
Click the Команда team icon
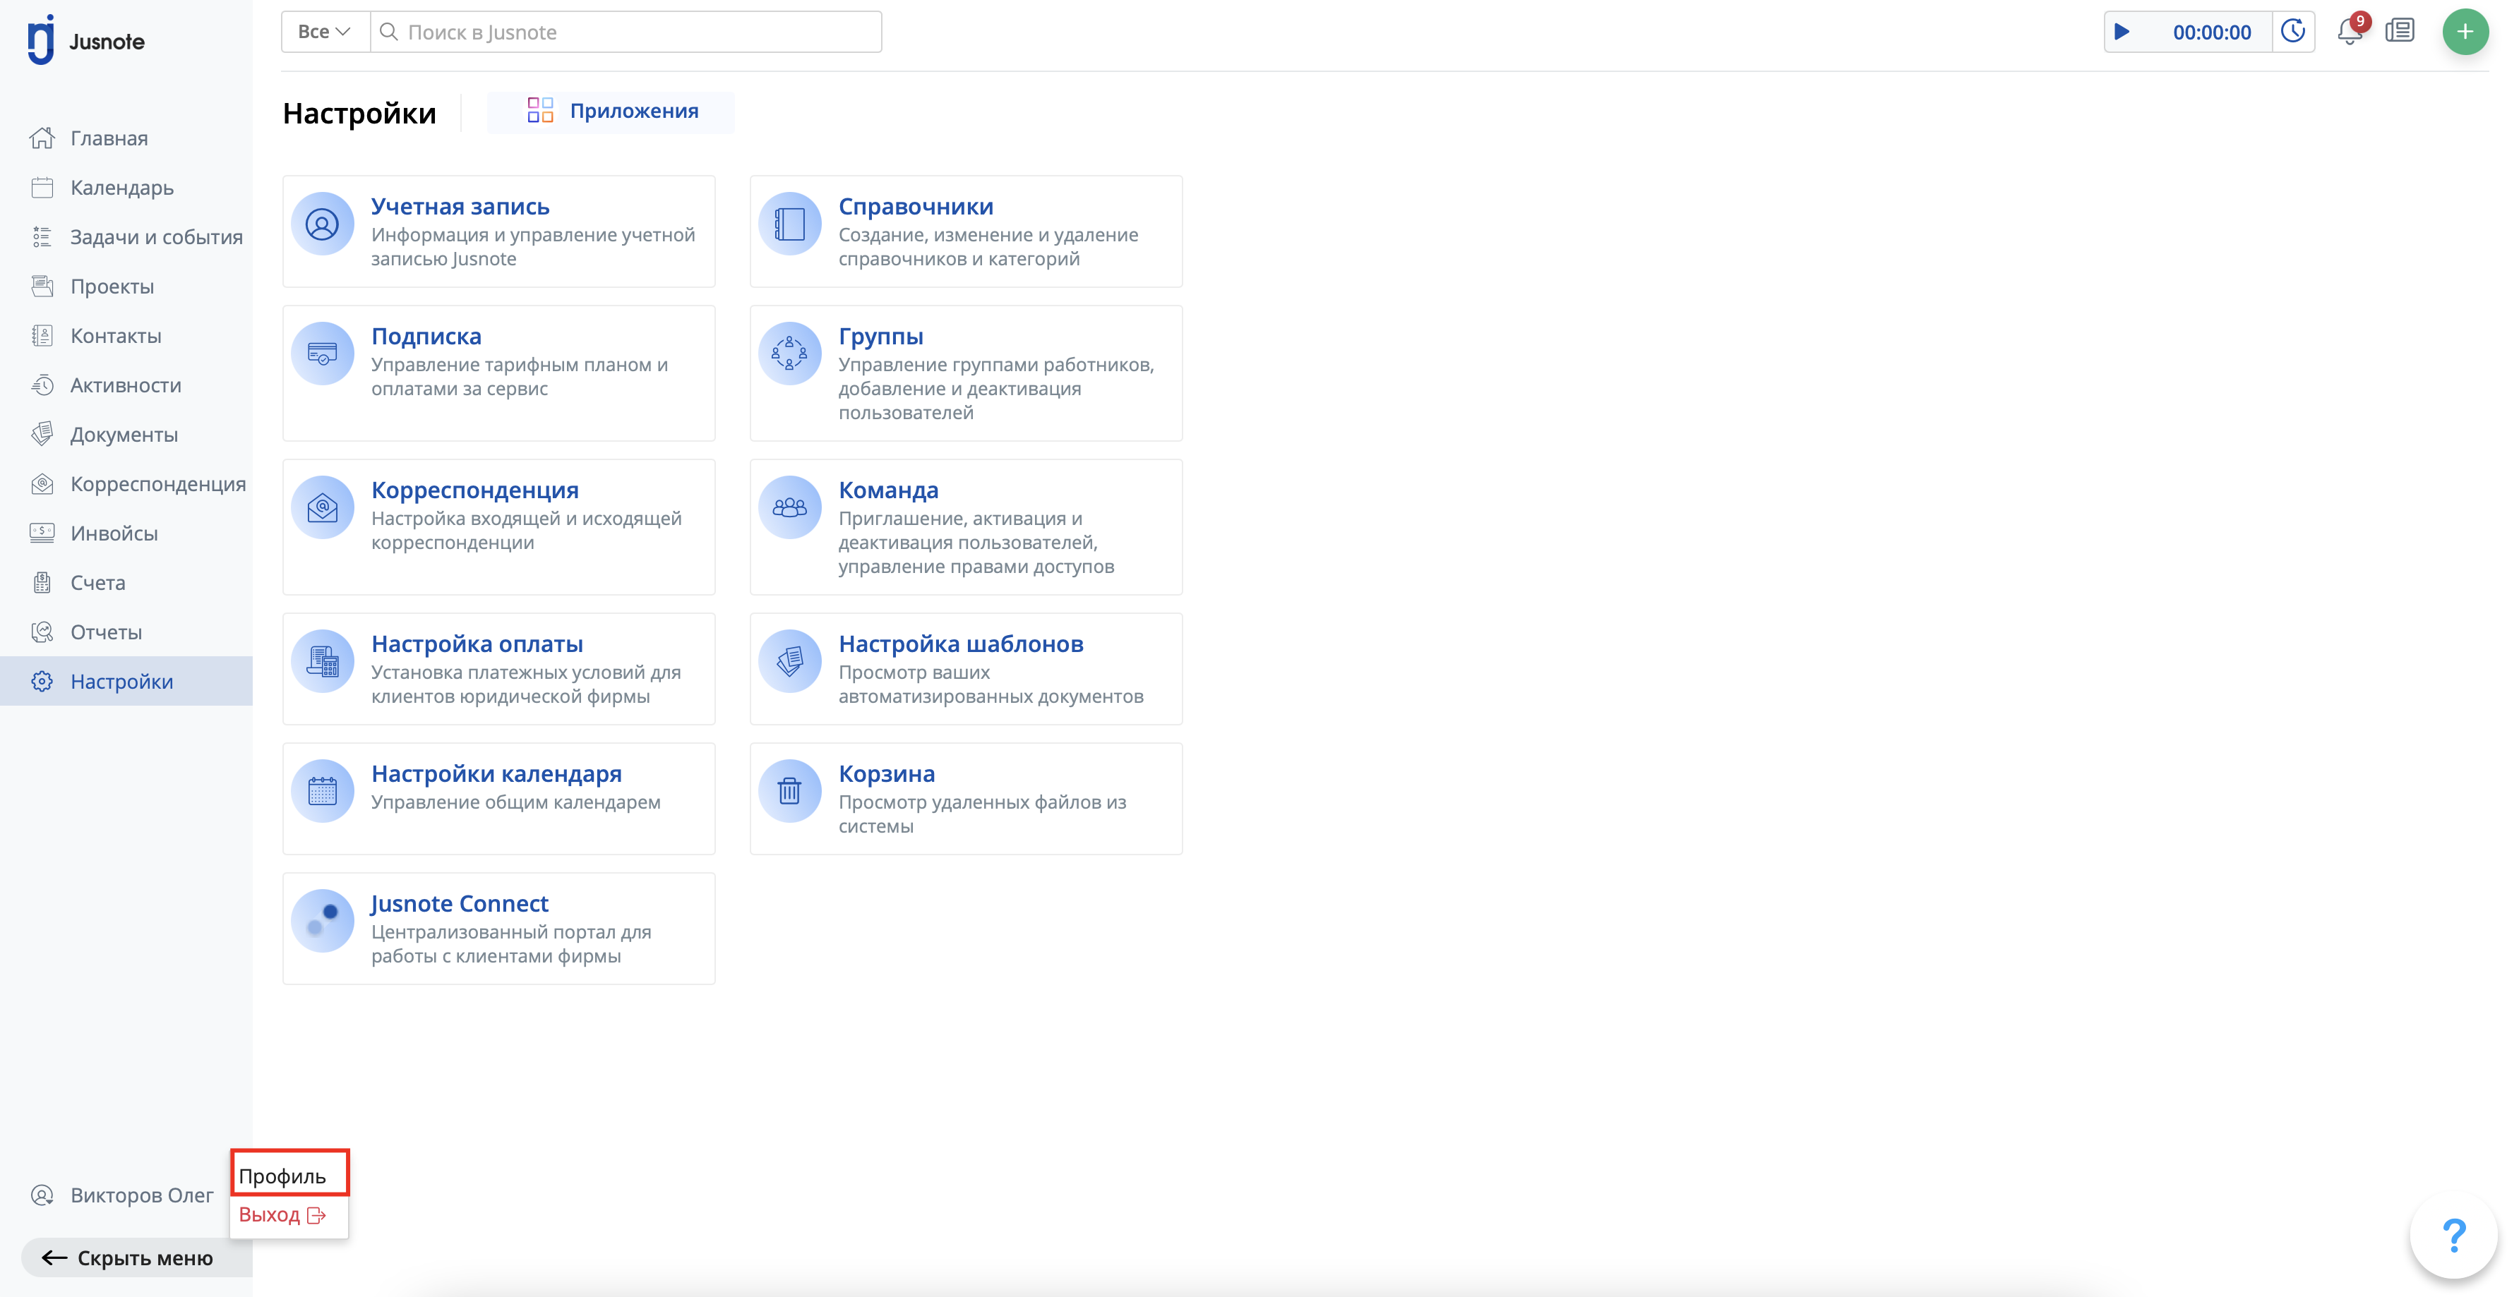pos(789,507)
